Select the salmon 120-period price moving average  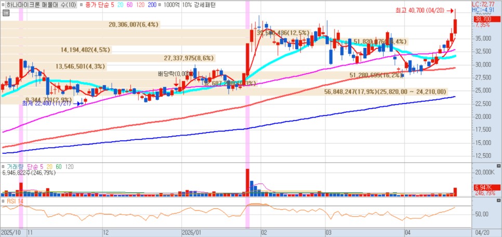click(x=141, y=5)
